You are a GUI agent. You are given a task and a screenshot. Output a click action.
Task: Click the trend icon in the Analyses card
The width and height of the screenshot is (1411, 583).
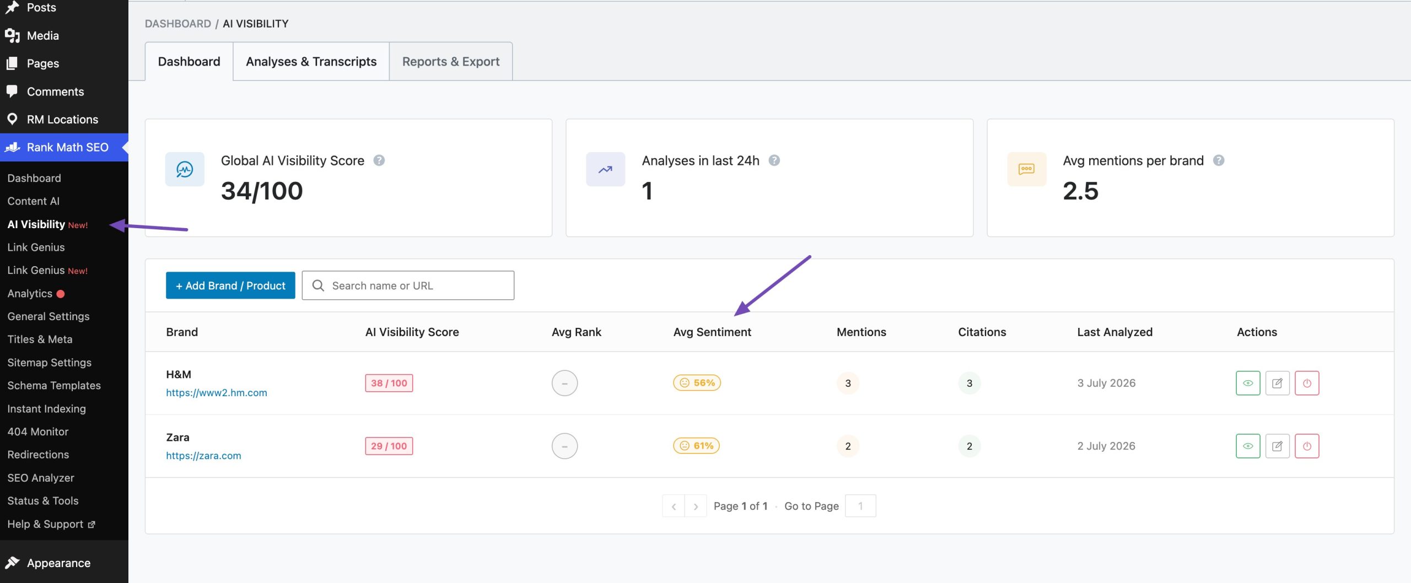605,169
